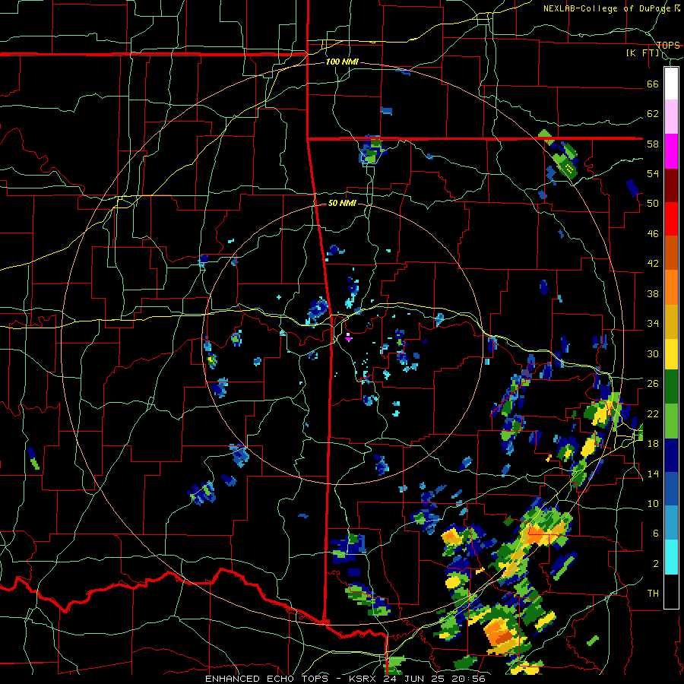Click the "10" legend value
Image resolution: width=684 pixels, height=684 pixels.
pos(653,504)
